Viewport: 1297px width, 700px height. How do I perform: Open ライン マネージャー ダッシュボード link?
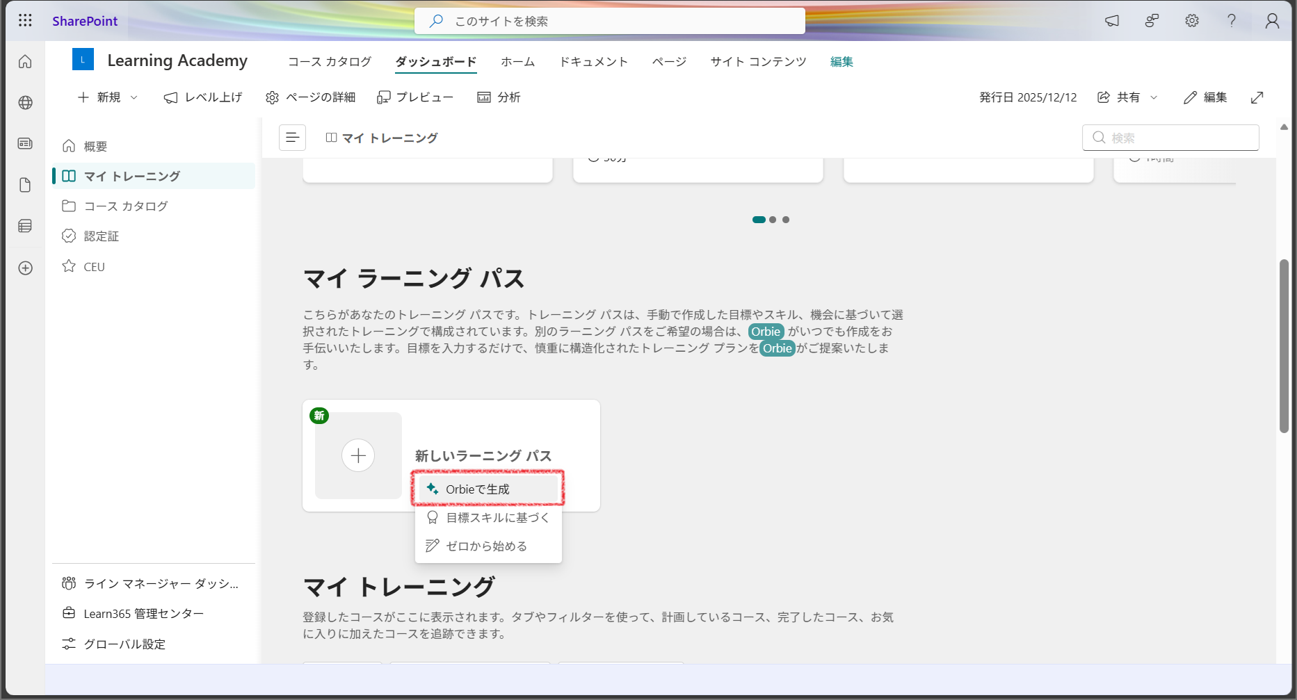tap(154, 583)
